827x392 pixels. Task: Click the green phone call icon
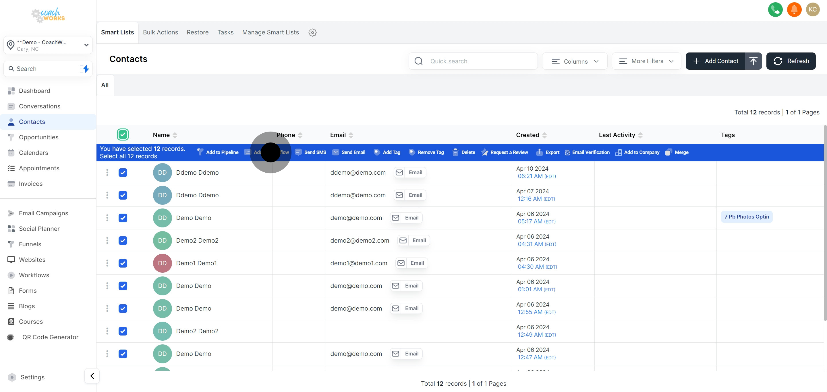[x=775, y=10]
